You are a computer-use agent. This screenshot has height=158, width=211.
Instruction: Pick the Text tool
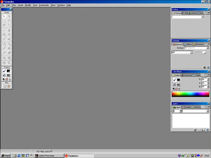pos(9,35)
